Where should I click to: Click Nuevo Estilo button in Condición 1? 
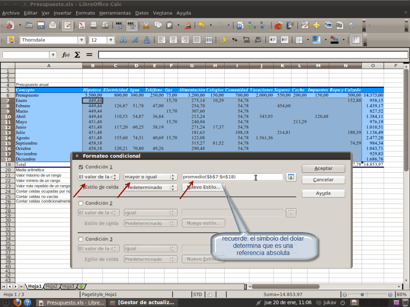pos(203,187)
